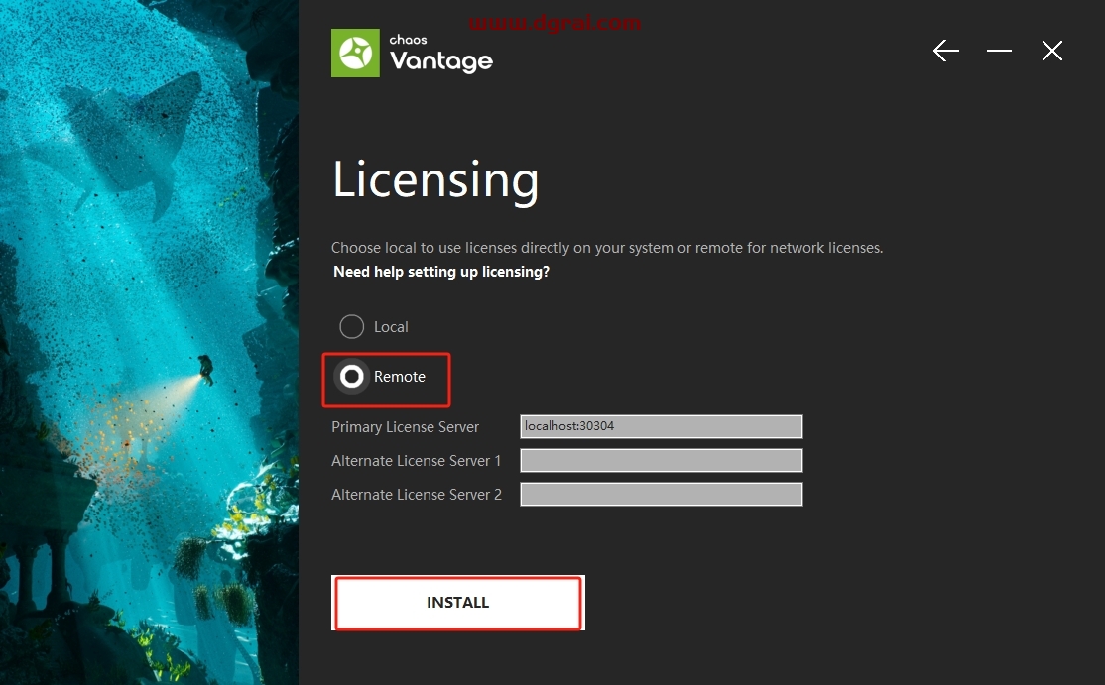Click the "Local" option label text
This screenshot has width=1105, height=685.
pos(391,327)
